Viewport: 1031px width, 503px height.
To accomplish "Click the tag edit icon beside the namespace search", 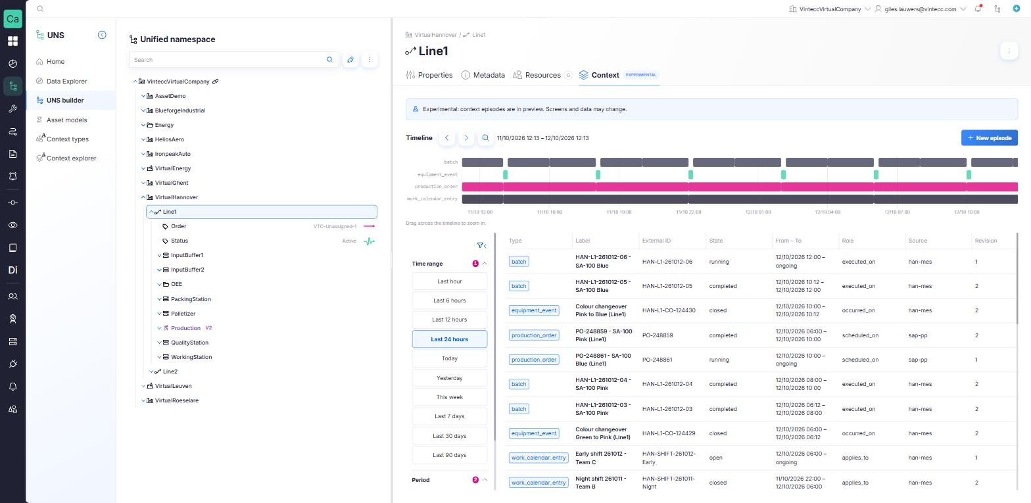I will pyautogui.click(x=350, y=60).
